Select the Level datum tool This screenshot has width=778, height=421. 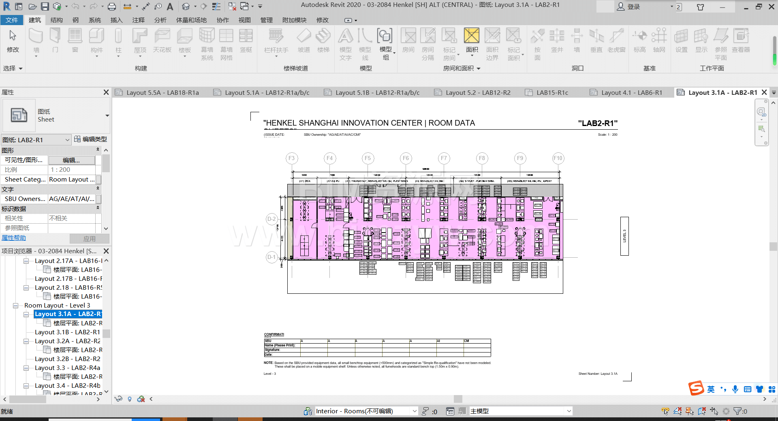640,40
